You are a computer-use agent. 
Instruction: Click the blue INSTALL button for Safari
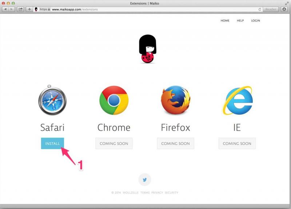tap(52, 143)
